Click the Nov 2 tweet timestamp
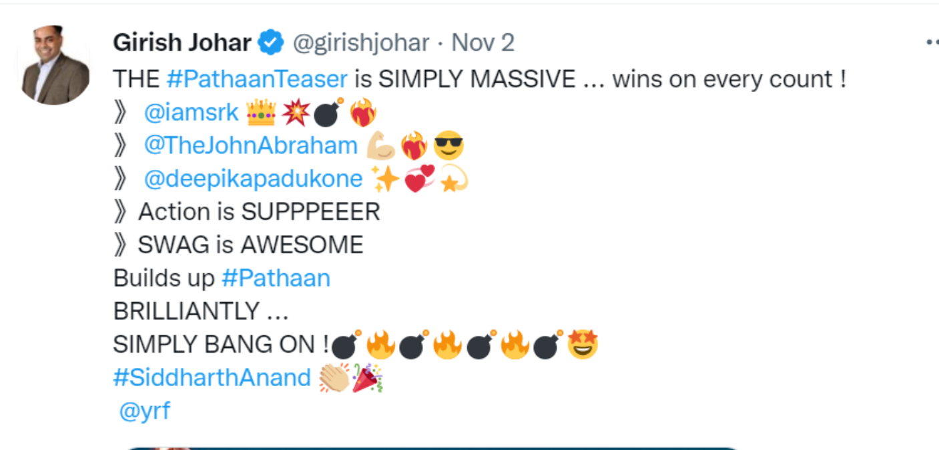The image size is (939, 450). [483, 43]
